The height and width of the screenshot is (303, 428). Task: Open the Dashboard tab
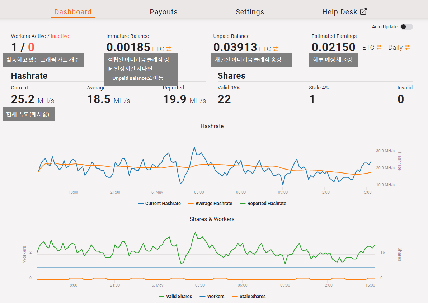[x=73, y=12]
